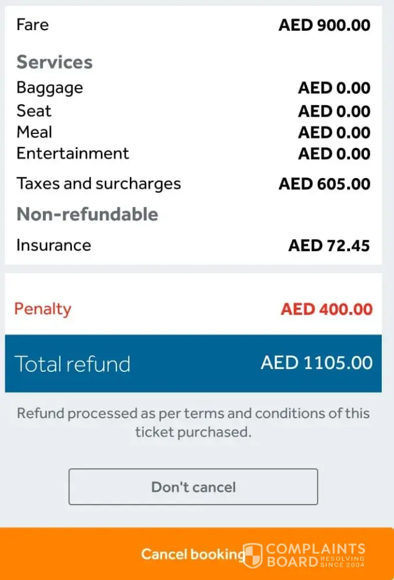The image size is (394, 580).
Task: Click the Don't cancel button
Action: [x=193, y=487]
